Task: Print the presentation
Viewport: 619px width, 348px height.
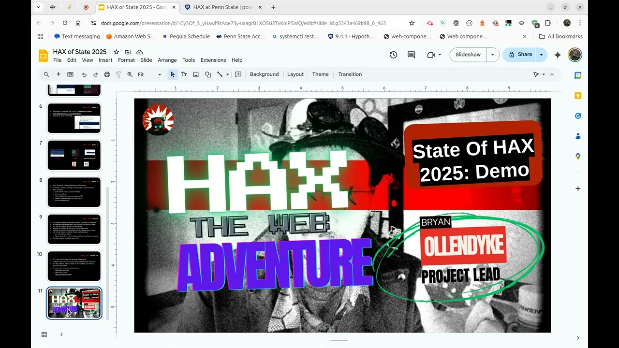Action: point(107,74)
